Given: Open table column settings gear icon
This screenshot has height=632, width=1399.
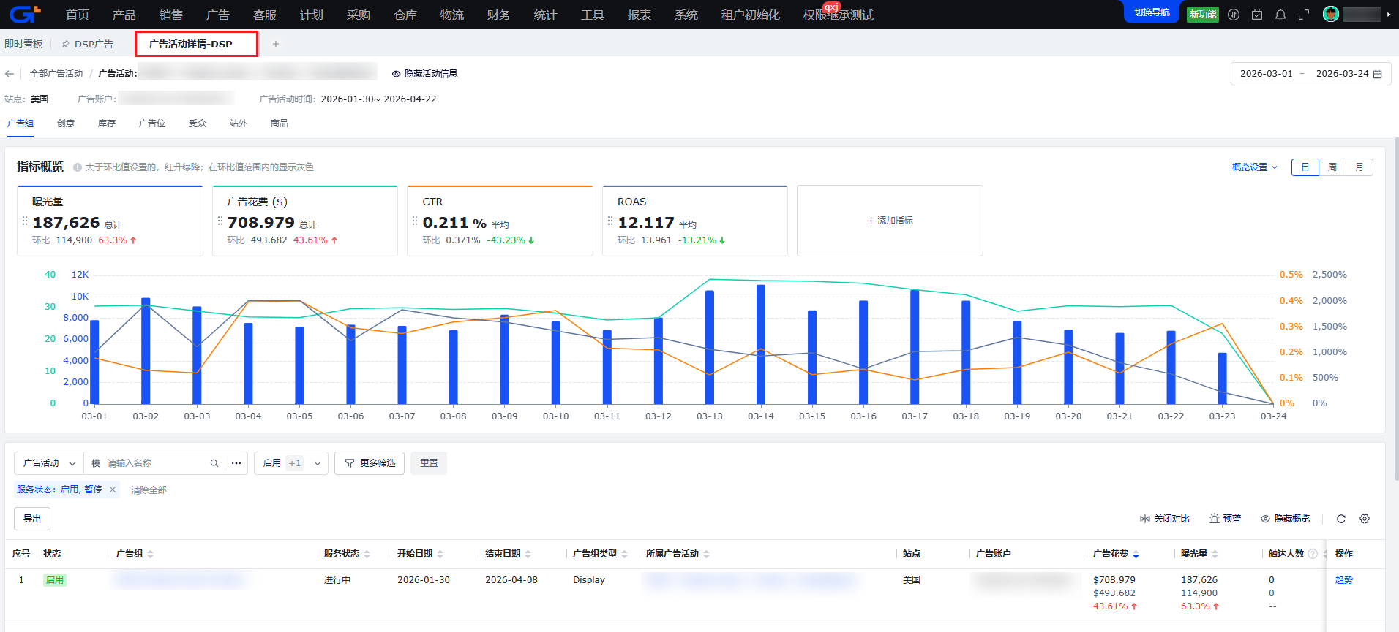Looking at the screenshot, I should point(1365,519).
